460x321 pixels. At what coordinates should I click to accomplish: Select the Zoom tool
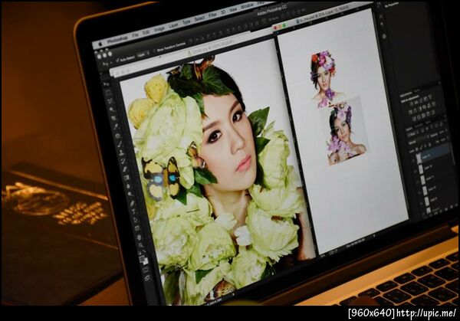tap(141, 245)
